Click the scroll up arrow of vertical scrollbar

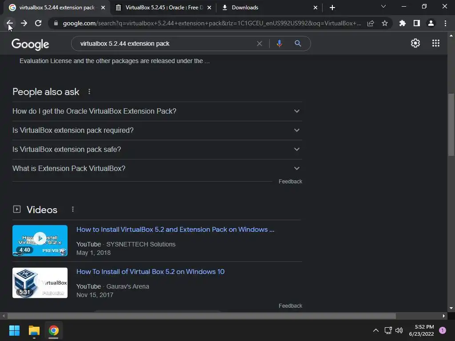(x=451, y=36)
